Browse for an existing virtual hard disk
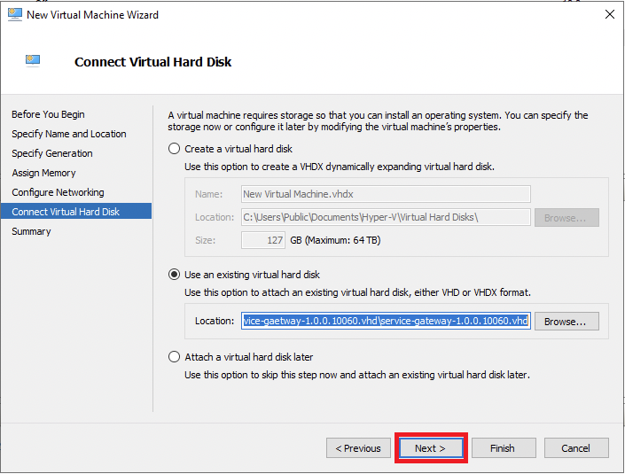The width and height of the screenshot is (625, 474). pos(566,321)
